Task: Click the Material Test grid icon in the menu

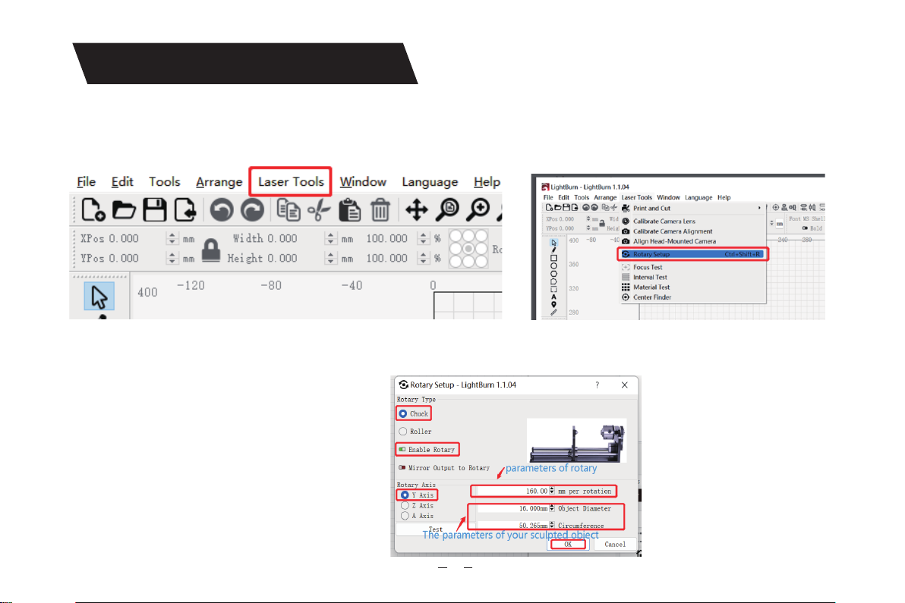Action: pyautogui.click(x=626, y=287)
